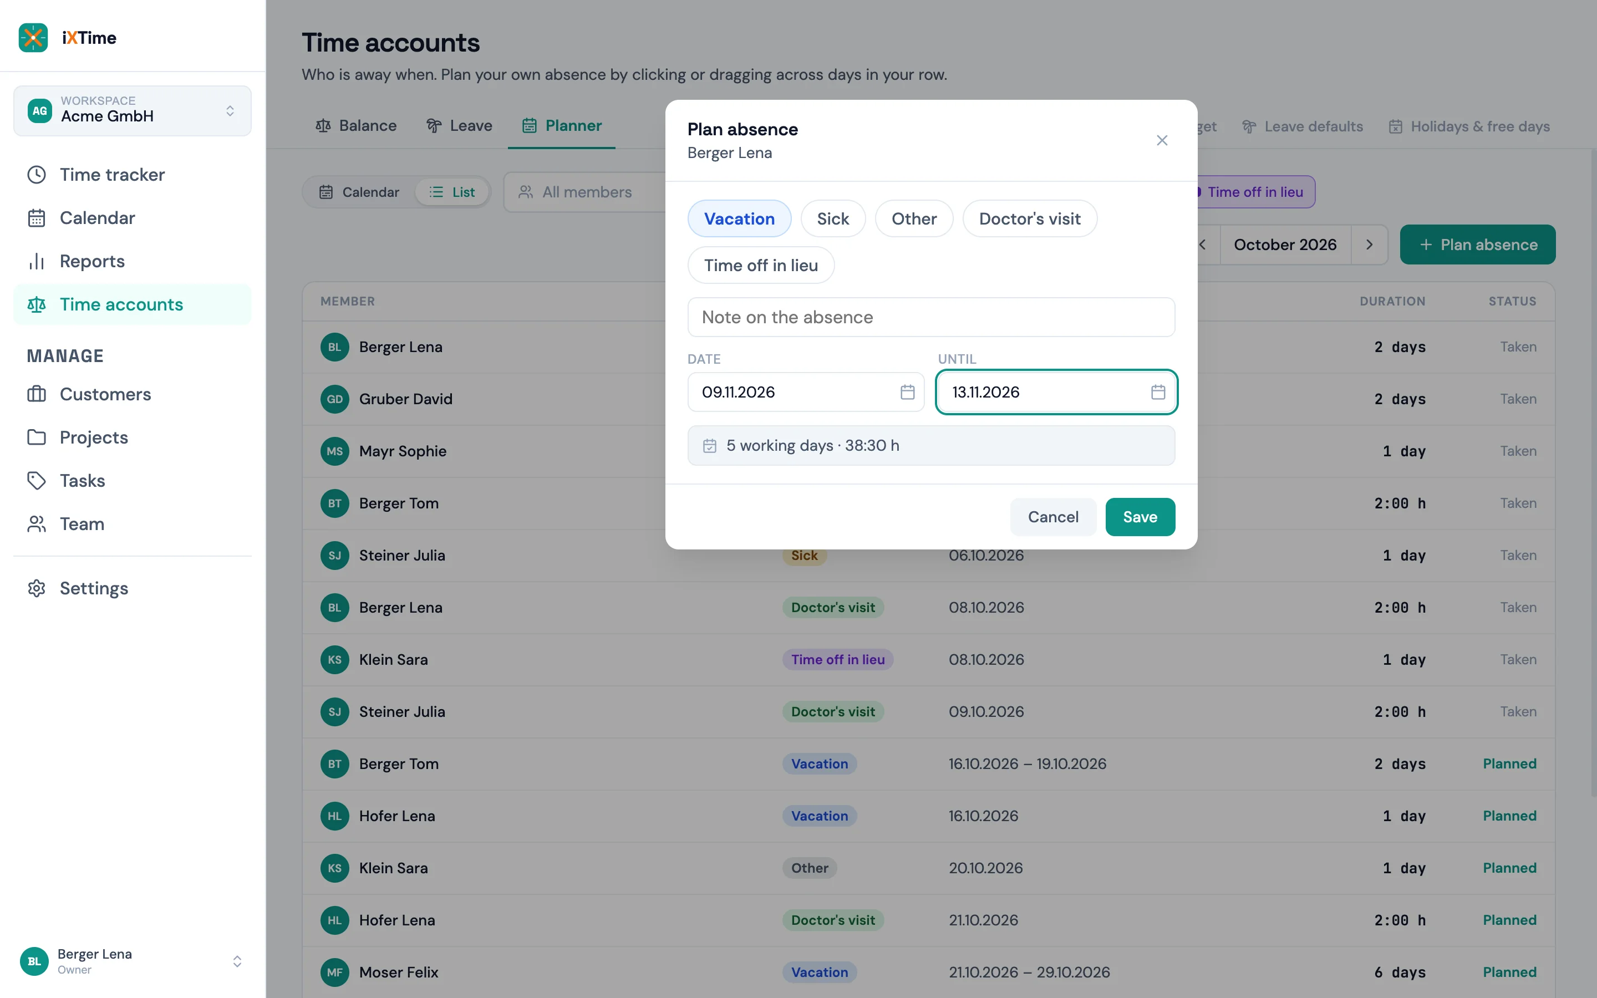Open Time accounts in the sidebar

[132, 304]
